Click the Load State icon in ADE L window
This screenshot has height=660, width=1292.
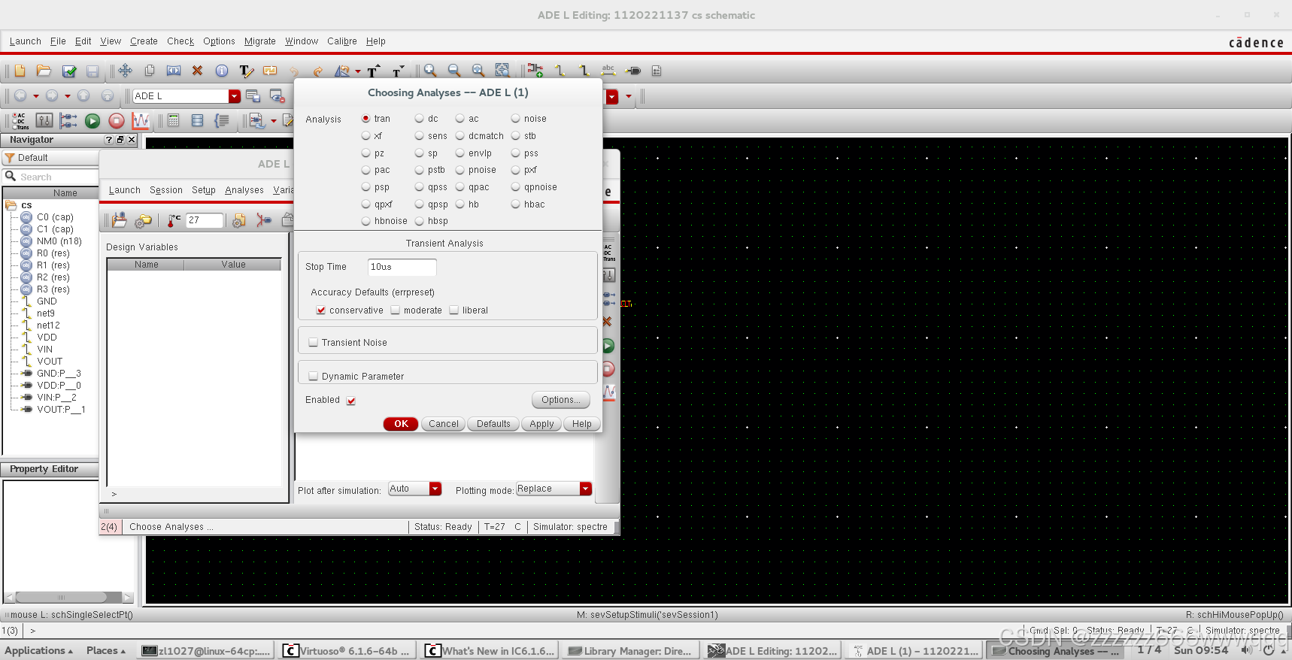click(x=119, y=220)
